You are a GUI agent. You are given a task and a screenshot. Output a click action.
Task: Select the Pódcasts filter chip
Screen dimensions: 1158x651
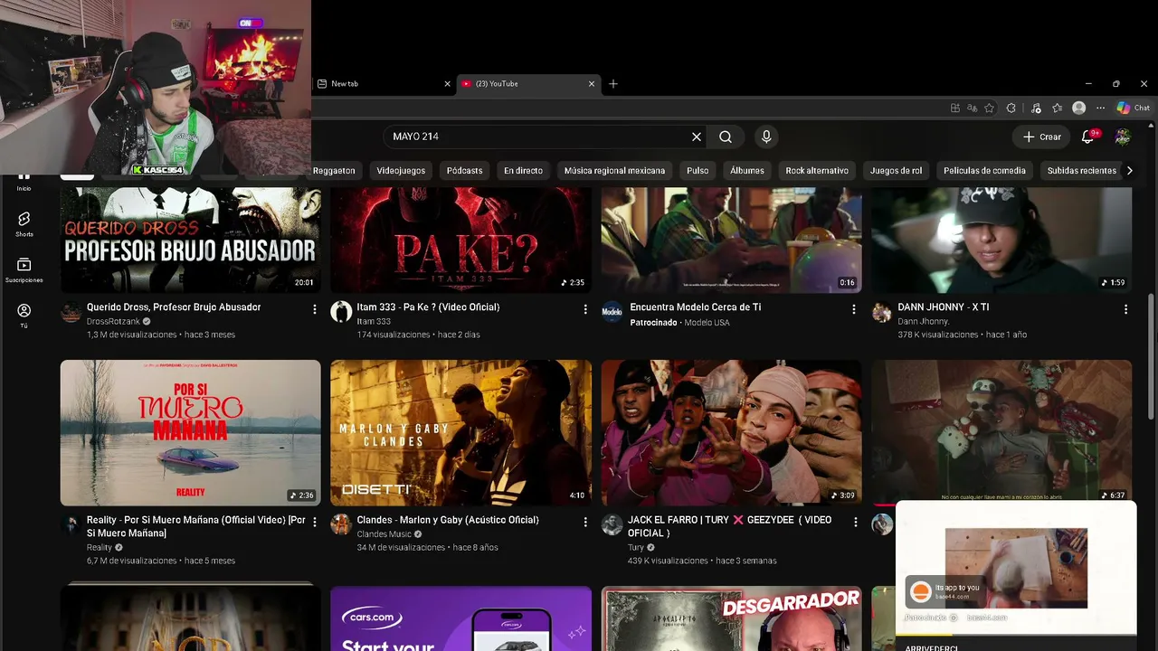[464, 170]
